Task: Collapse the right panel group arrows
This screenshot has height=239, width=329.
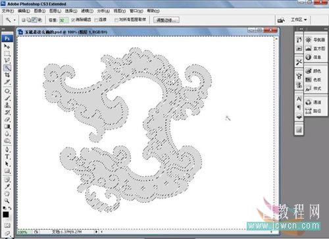Action: (326, 29)
